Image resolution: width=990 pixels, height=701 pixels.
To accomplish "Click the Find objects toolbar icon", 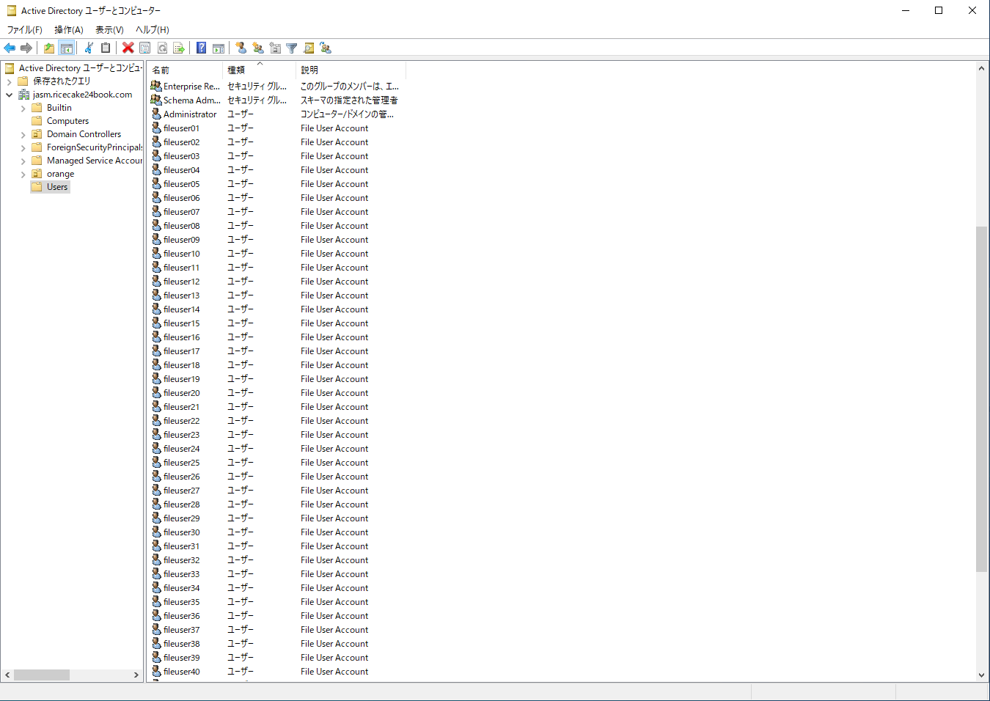I will point(309,48).
